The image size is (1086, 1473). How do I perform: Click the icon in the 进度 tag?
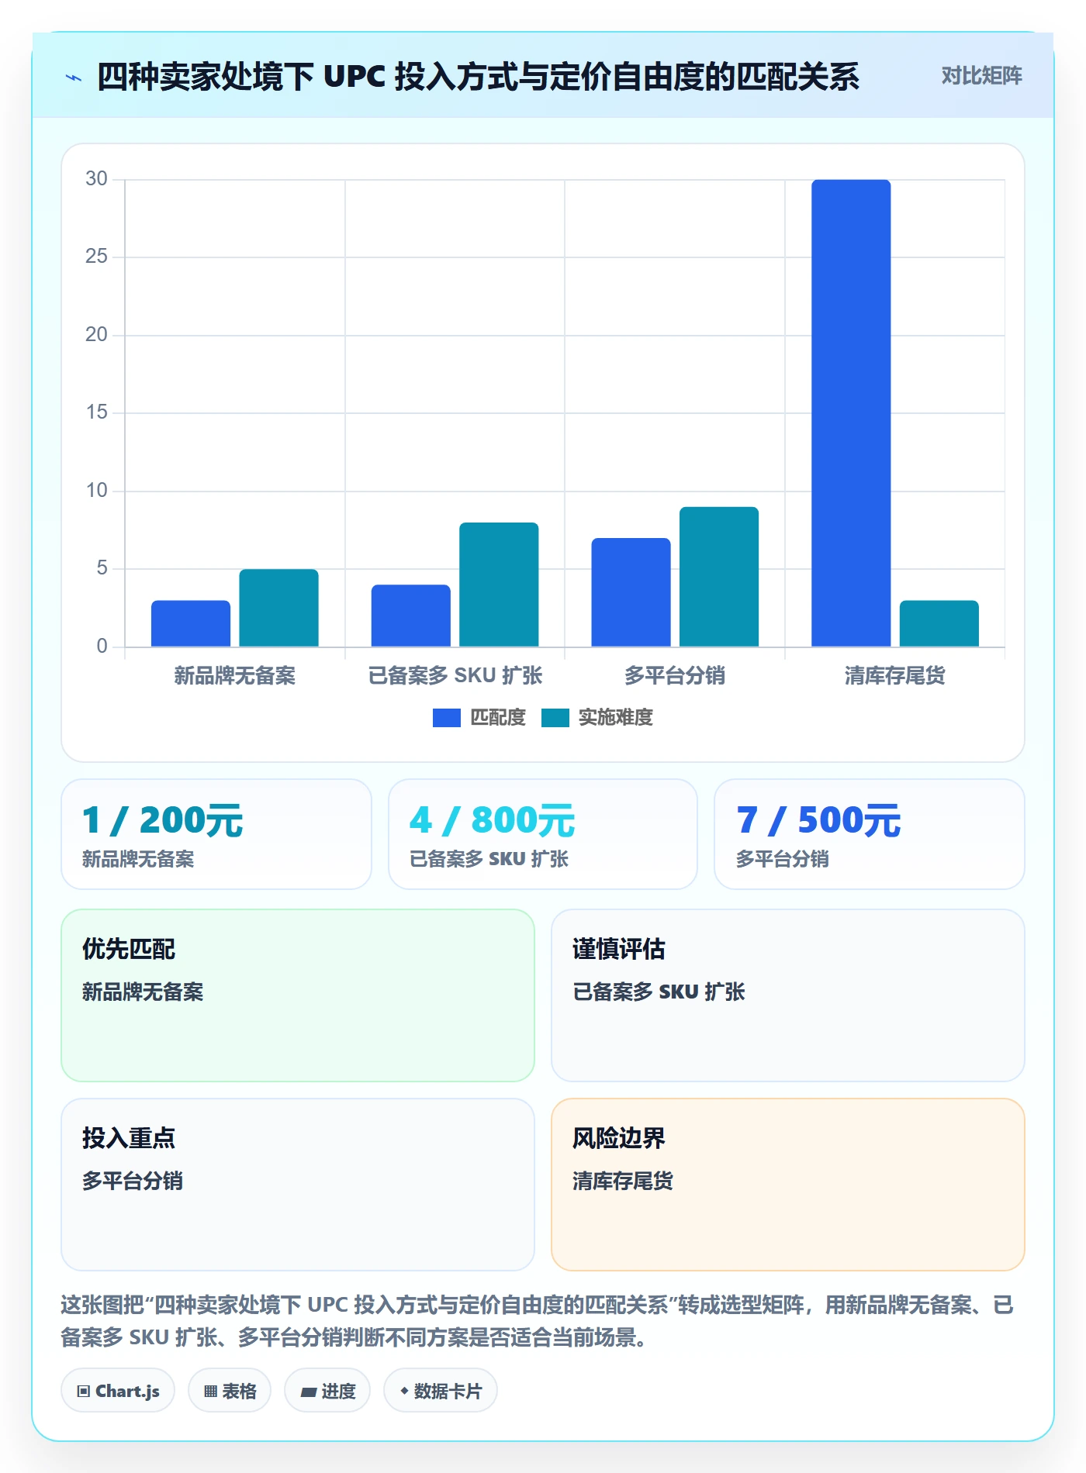[308, 1392]
